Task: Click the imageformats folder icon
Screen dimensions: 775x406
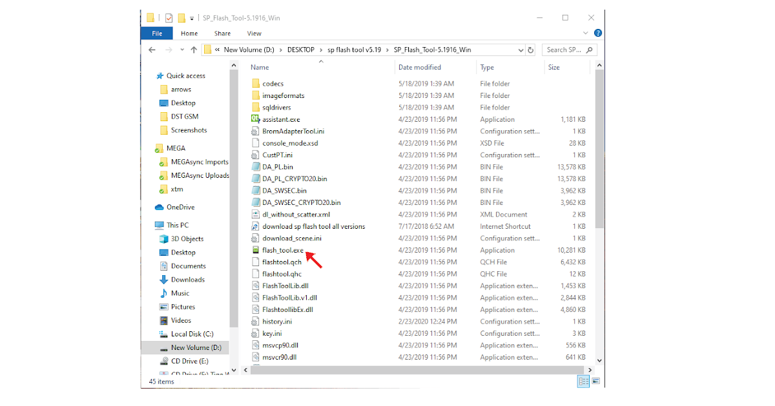Action: [255, 95]
